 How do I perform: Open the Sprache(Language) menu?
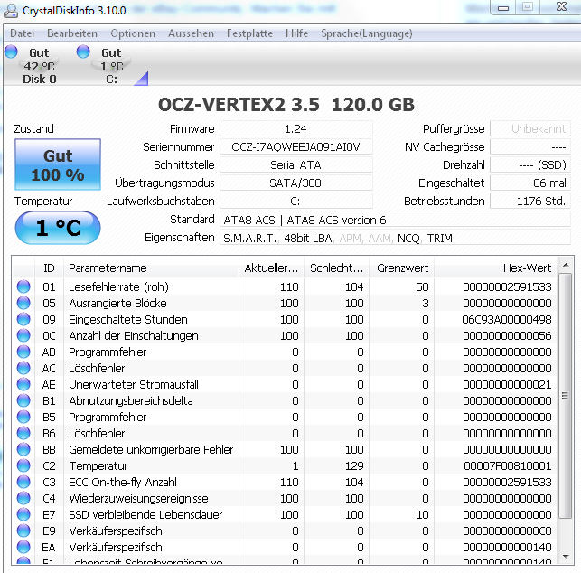pos(367,33)
